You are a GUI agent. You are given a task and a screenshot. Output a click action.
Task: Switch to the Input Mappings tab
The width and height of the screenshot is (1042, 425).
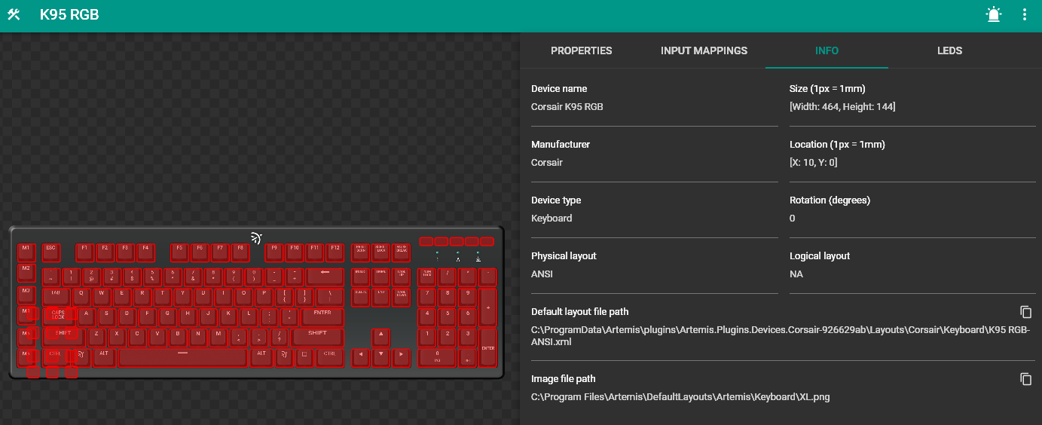pyautogui.click(x=704, y=50)
